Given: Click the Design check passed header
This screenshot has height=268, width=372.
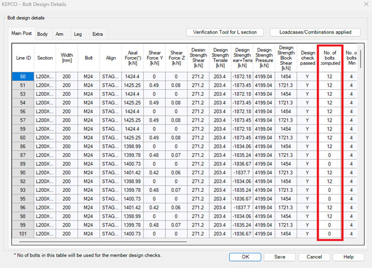Looking at the screenshot, I should (307, 58).
